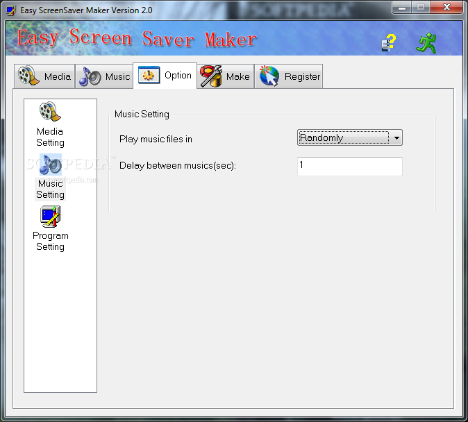The width and height of the screenshot is (468, 422).
Task: Open the Program Setting label in sidebar
Action: [51, 241]
